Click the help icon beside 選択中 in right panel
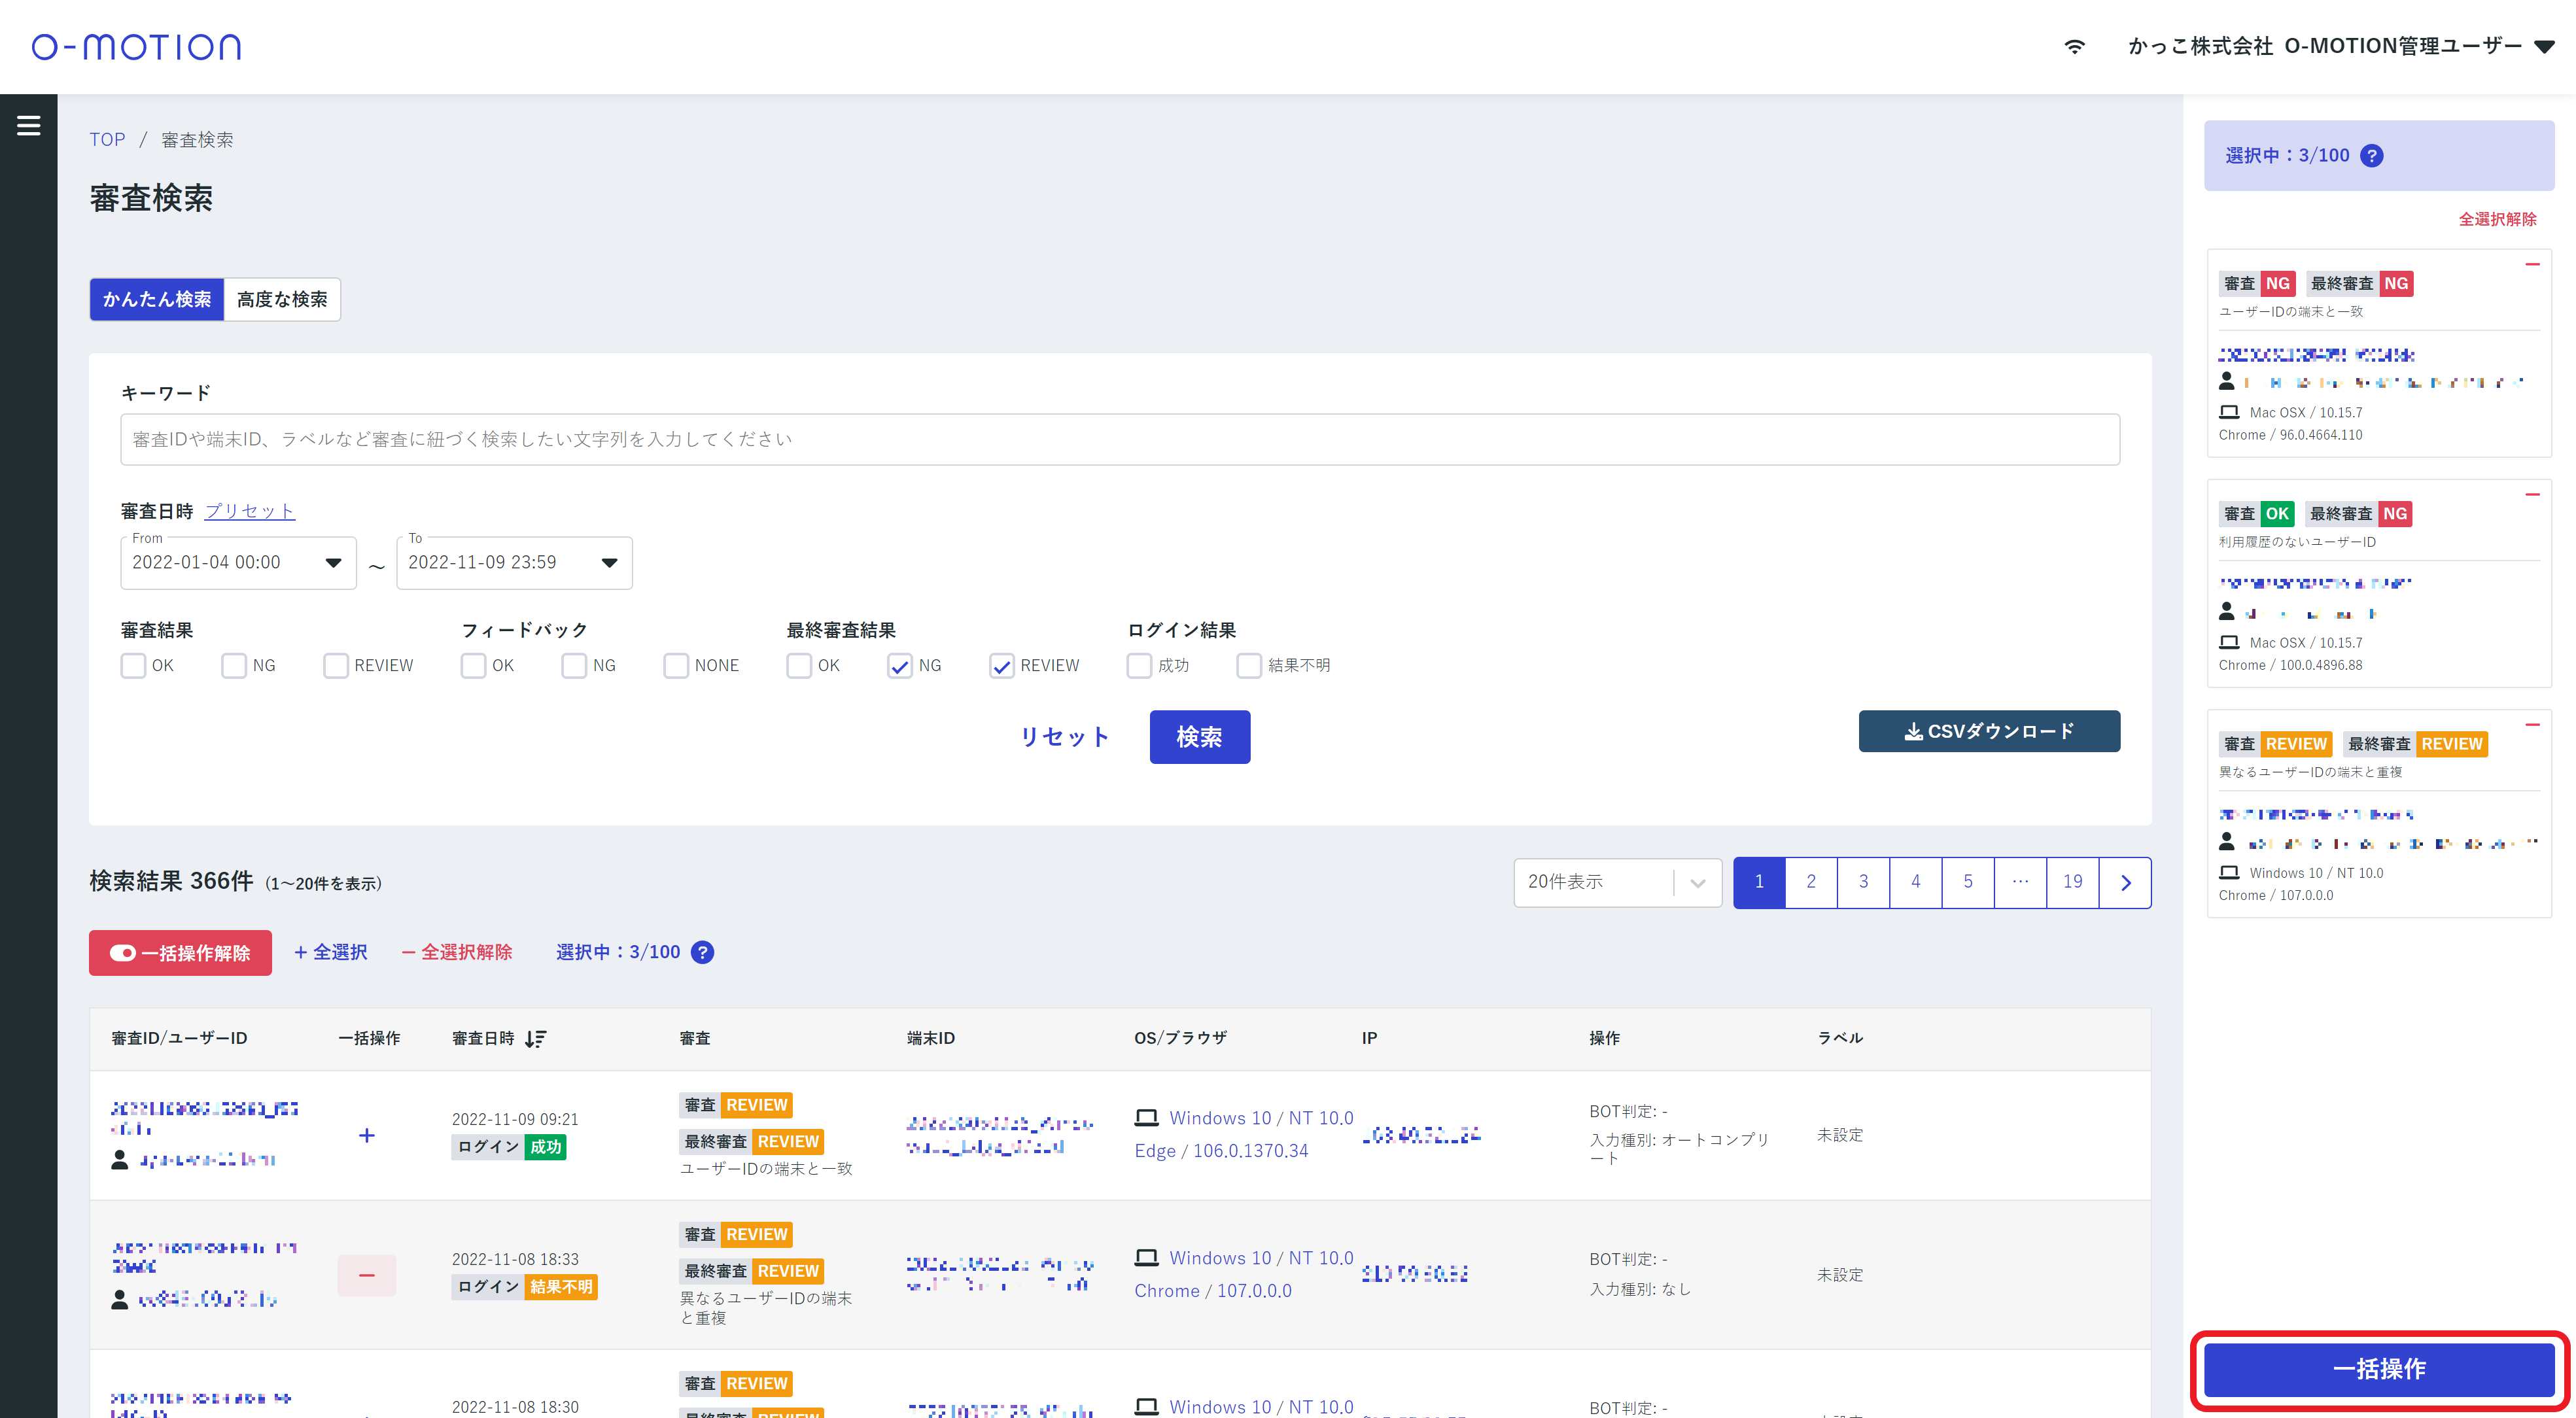2576x1418 pixels. [2371, 156]
